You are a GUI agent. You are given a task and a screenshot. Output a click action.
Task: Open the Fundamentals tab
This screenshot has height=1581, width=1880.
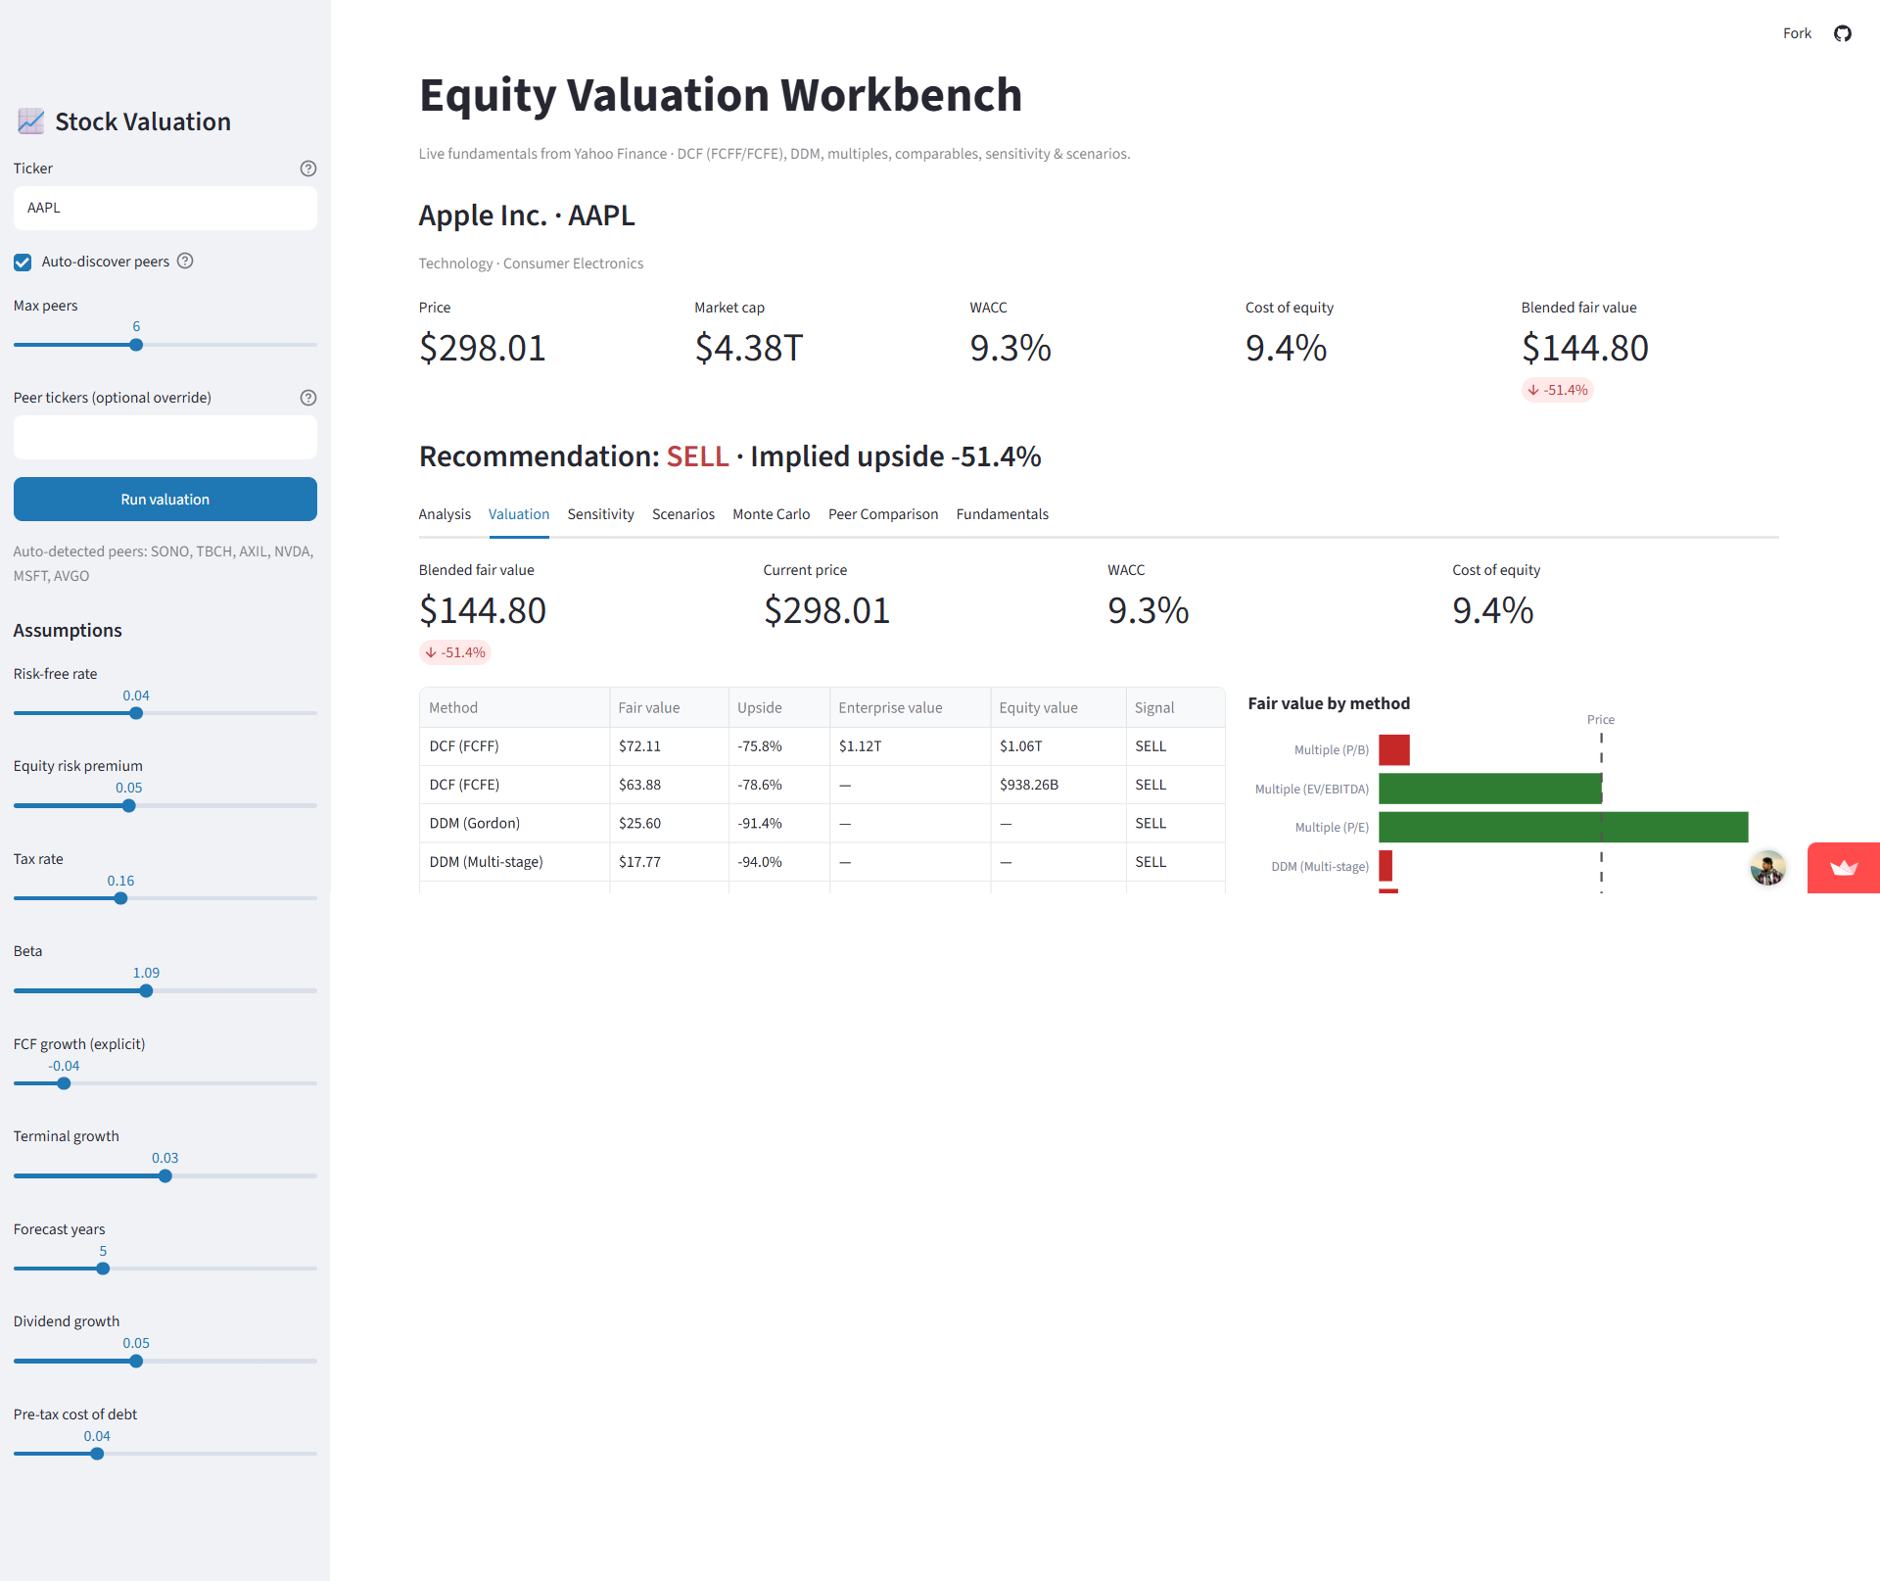(x=1002, y=514)
